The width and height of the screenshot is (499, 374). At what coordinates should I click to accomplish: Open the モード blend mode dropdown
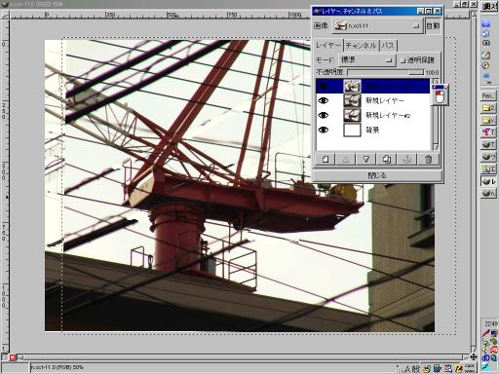pos(366,59)
